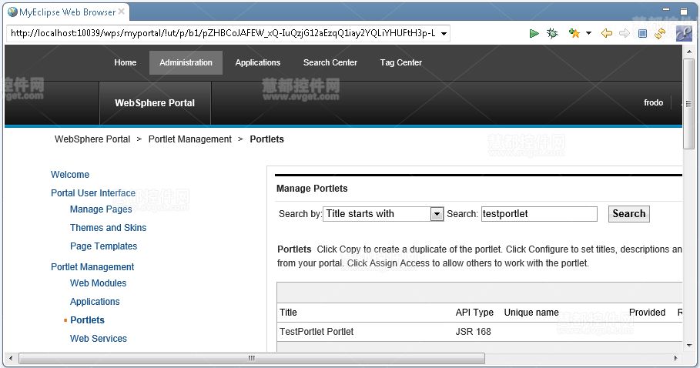
Task: Click the browser logo icon at toolbar end
Action: tap(684, 33)
